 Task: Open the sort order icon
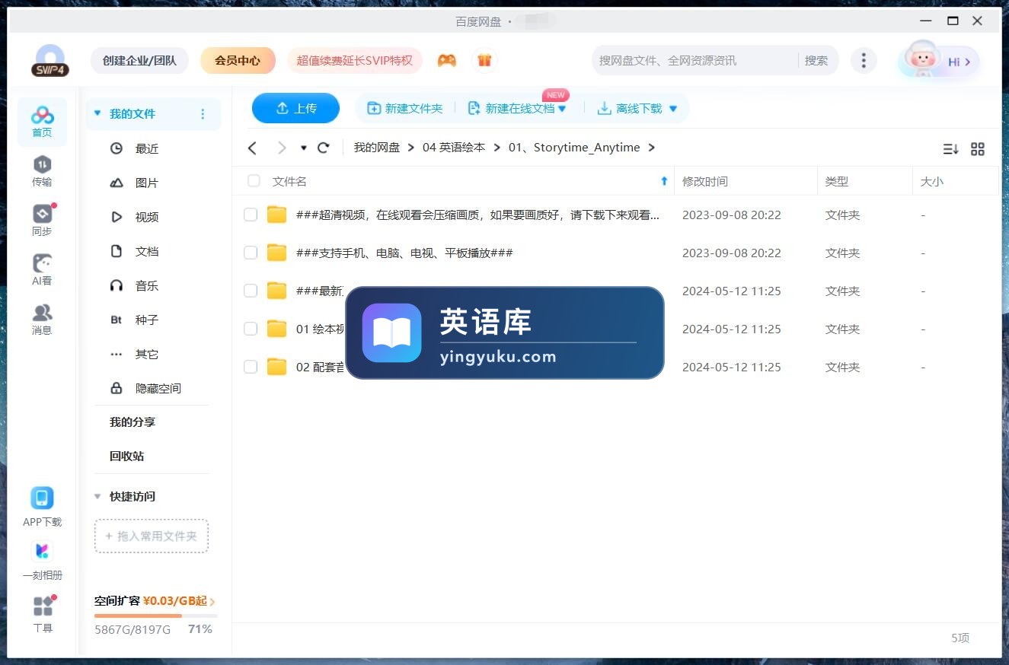[x=950, y=149]
